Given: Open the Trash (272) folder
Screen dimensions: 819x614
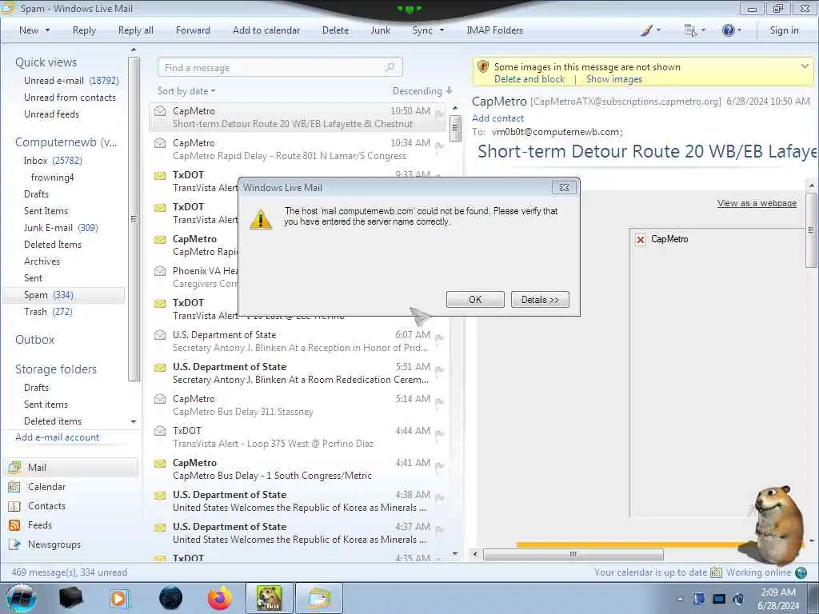Looking at the screenshot, I should tap(48, 312).
